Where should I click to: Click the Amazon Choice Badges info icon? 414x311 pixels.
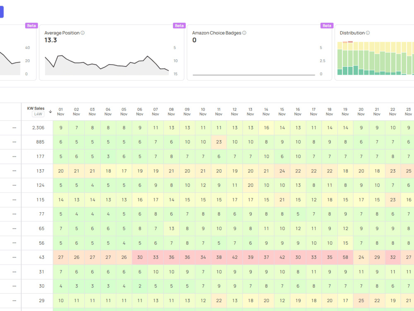[x=244, y=33]
